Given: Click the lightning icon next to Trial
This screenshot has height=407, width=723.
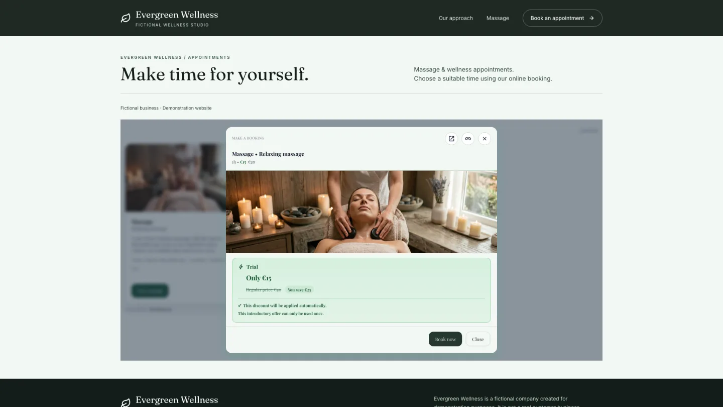Looking at the screenshot, I should coord(241,267).
